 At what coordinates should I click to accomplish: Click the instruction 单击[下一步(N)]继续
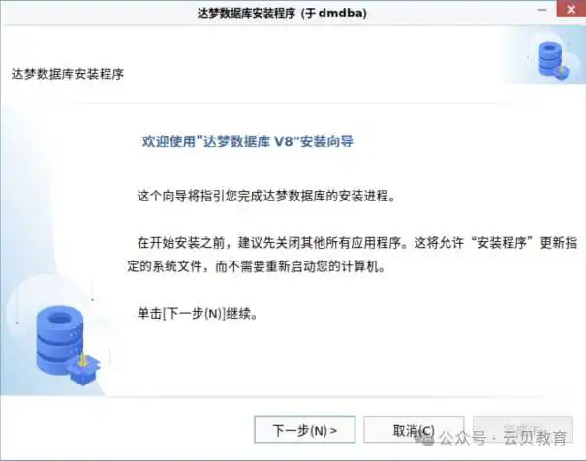point(198,313)
